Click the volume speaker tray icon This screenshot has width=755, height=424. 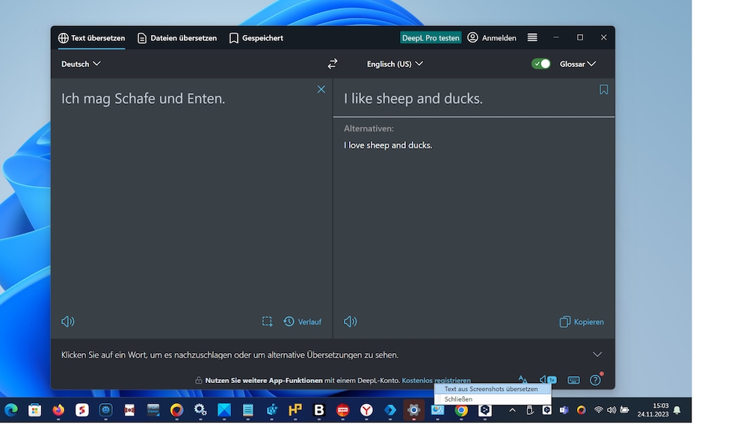[611, 410]
